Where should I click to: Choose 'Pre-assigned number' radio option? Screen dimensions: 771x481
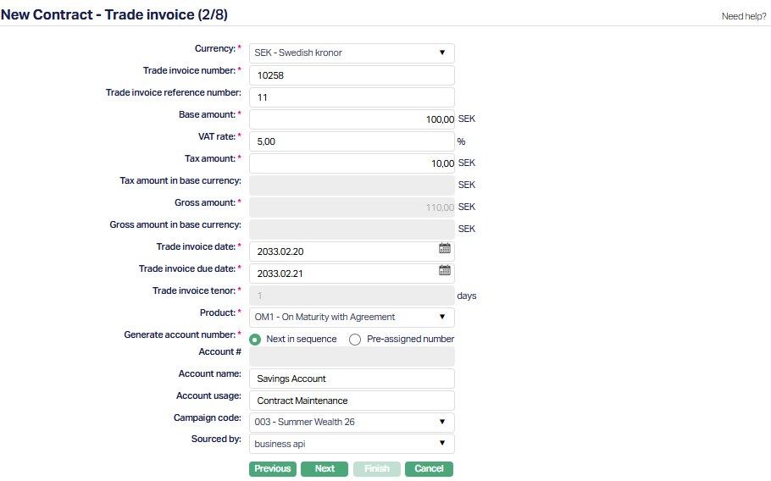tap(355, 340)
